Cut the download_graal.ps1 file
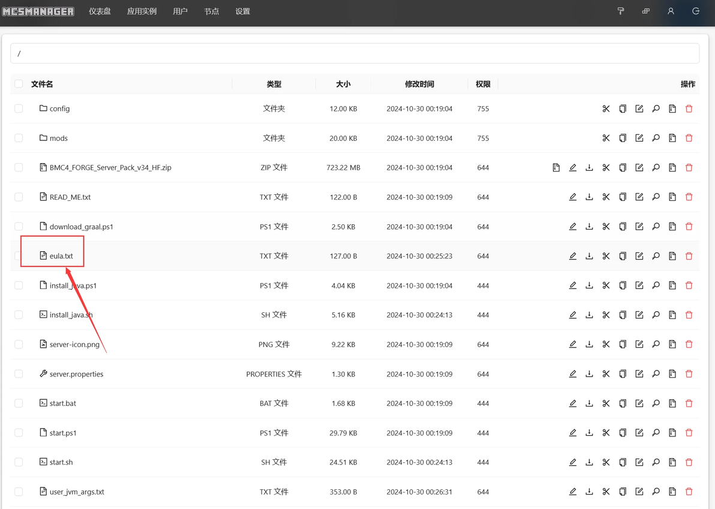This screenshot has width=715, height=509. pyautogui.click(x=606, y=227)
